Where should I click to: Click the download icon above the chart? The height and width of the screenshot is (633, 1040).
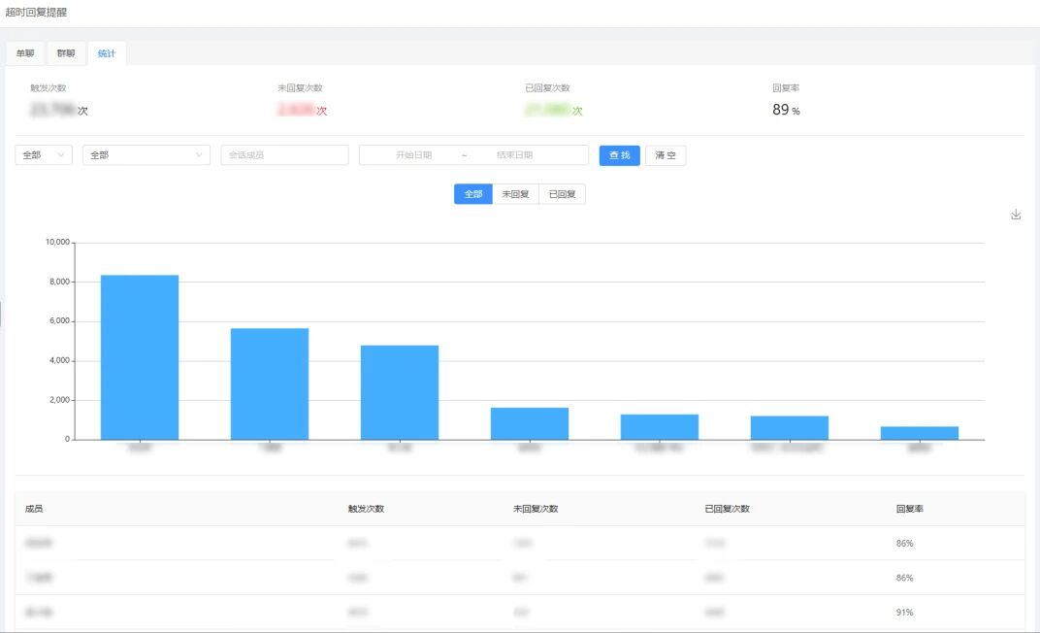1016,215
